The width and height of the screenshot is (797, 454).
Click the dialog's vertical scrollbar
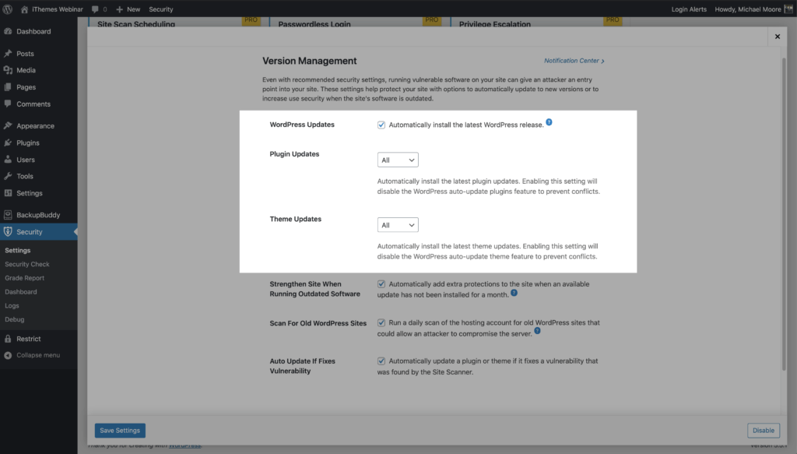784,213
